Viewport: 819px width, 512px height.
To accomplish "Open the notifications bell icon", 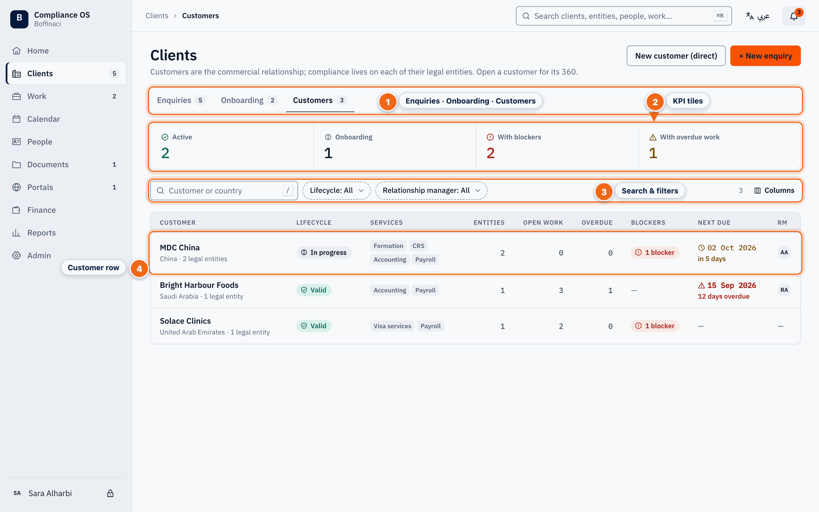I will [794, 16].
